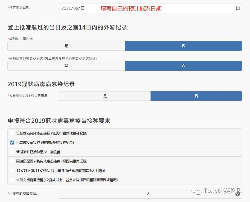Check 曾感染并已接种至少一剂疫苗 option
The width and height of the screenshot is (250, 202).
12,152
